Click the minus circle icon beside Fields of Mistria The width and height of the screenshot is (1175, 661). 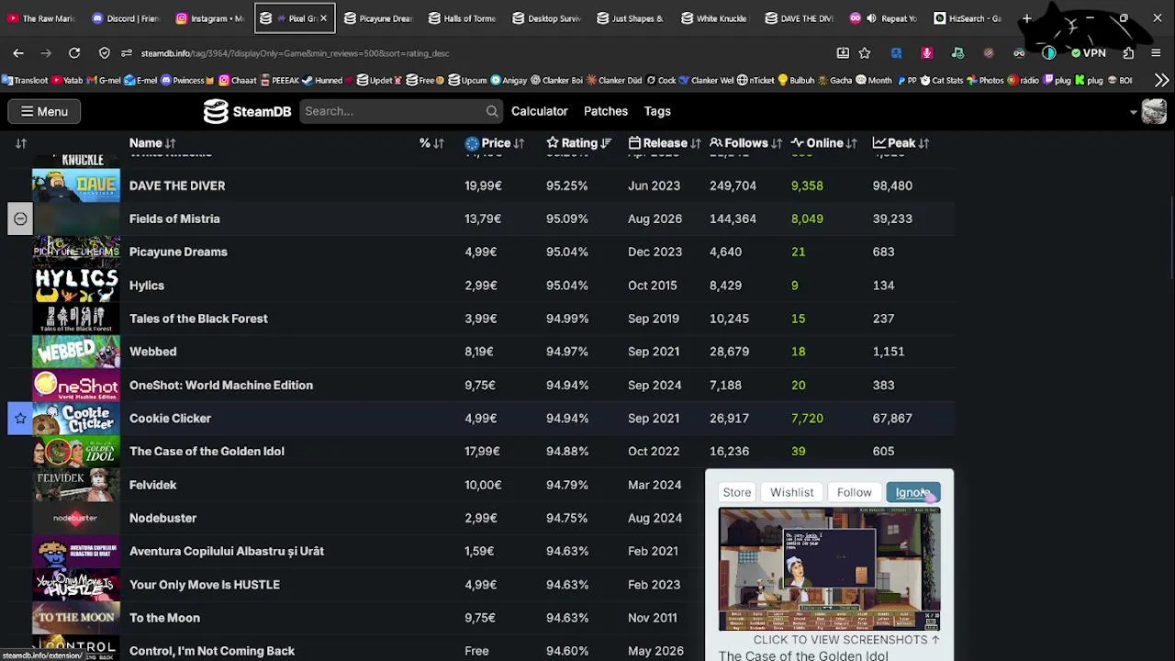20,218
